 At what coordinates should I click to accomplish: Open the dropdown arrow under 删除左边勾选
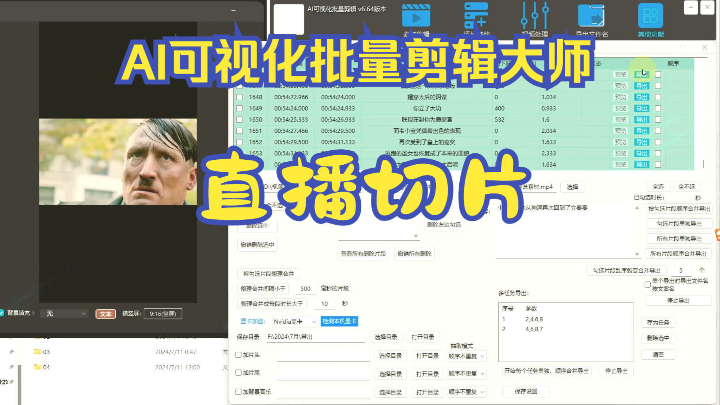pyautogui.click(x=415, y=236)
